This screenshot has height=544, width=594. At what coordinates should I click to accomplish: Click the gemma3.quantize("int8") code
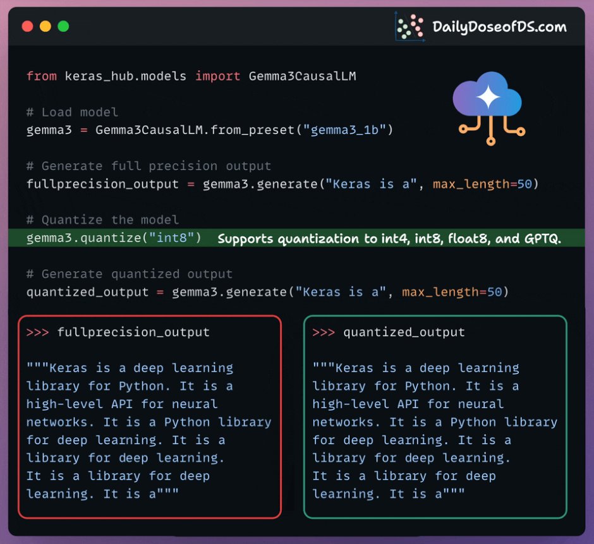(114, 238)
